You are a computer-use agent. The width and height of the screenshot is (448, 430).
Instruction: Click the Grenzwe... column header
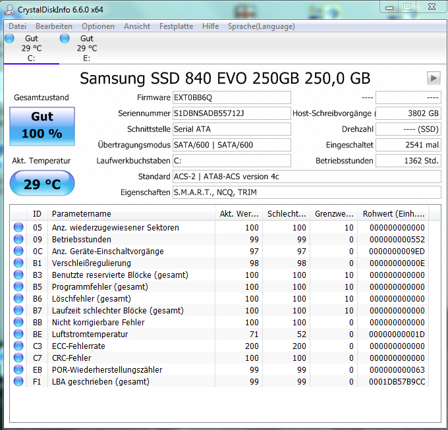333,213
